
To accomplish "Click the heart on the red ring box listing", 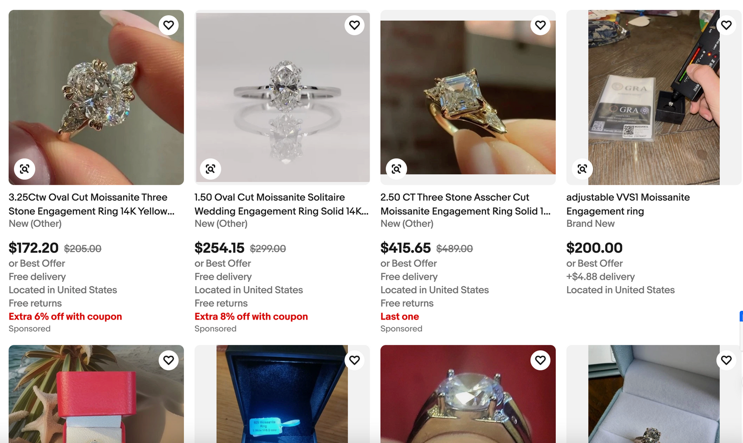I will (168, 360).
